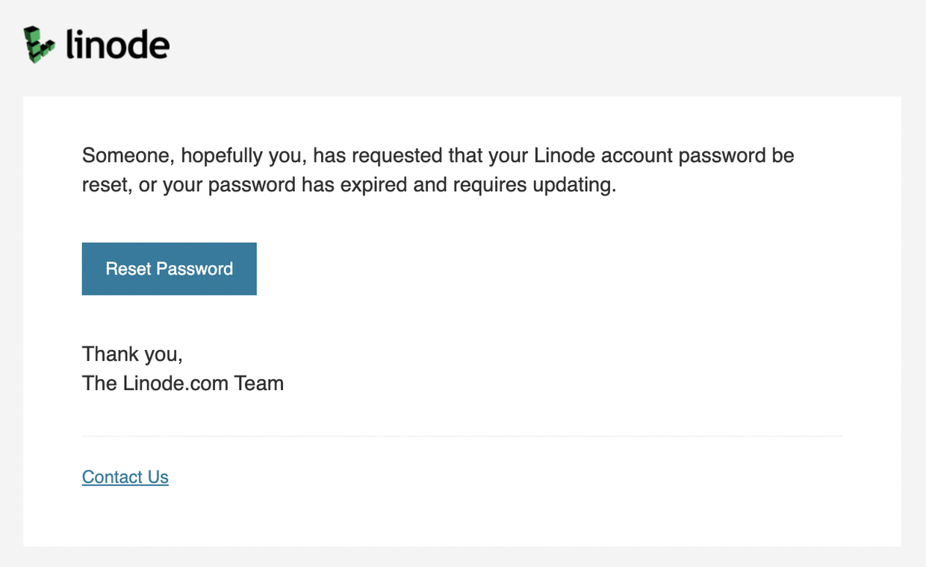Click the Reset Password button

(x=170, y=269)
